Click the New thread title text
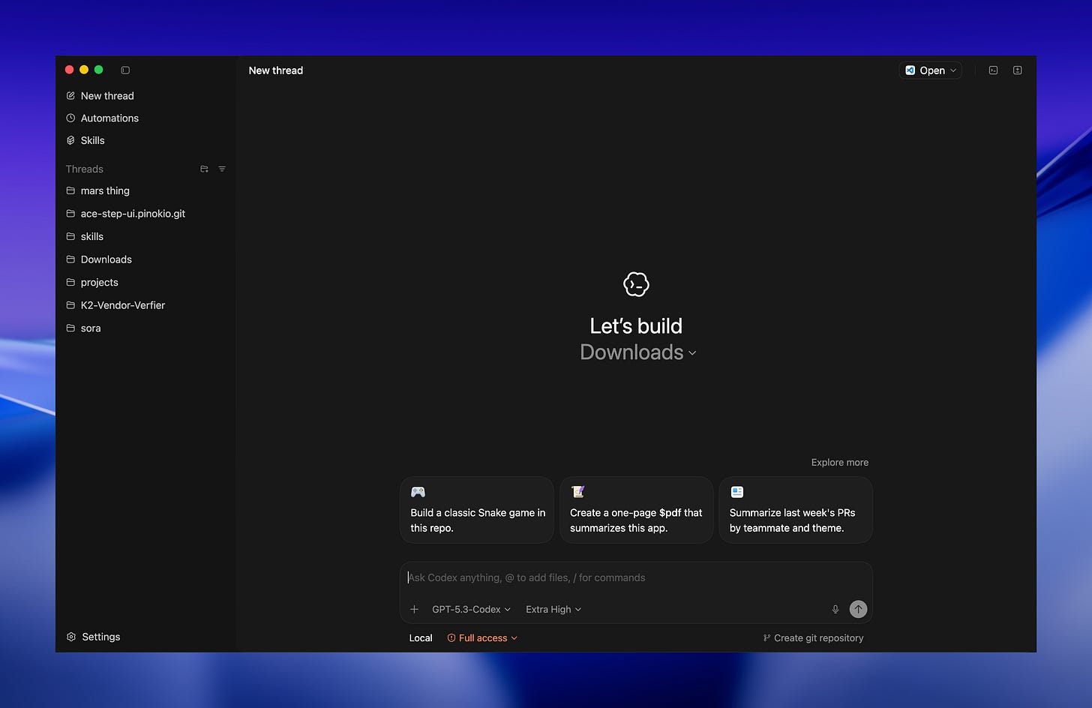1092x708 pixels. pos(276,70)
